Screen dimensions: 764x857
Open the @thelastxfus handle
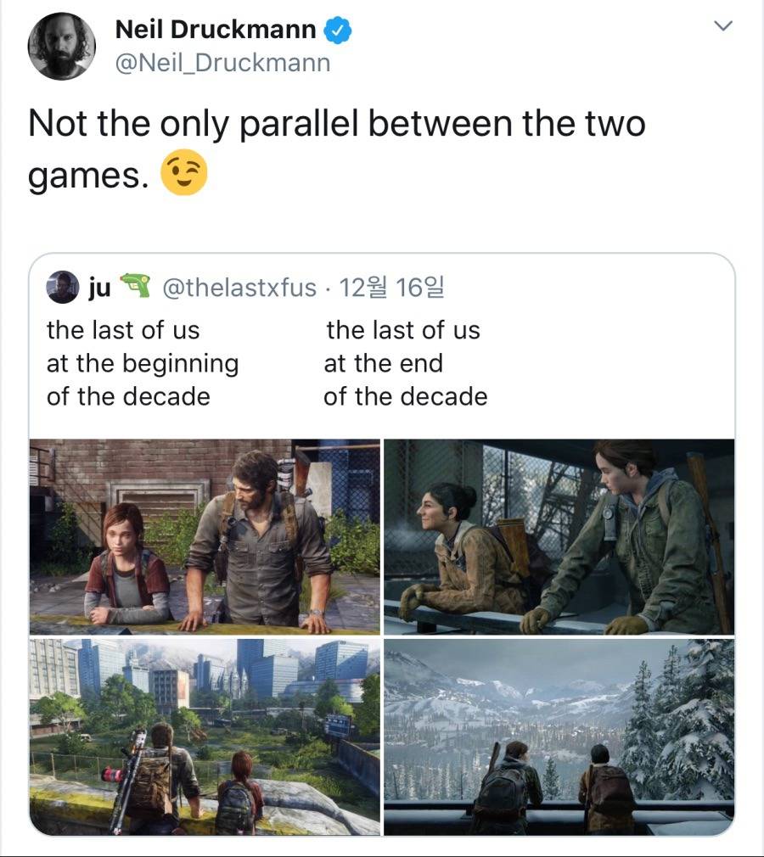239,288
